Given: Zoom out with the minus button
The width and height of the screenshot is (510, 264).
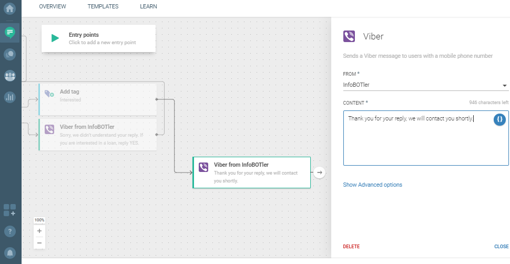Looking at the screenshot, I should 39,242.
